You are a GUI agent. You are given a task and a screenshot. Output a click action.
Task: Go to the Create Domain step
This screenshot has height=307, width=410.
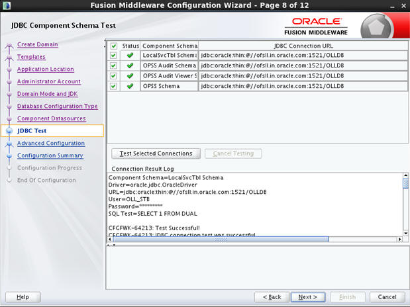click(x=37, y=44)
